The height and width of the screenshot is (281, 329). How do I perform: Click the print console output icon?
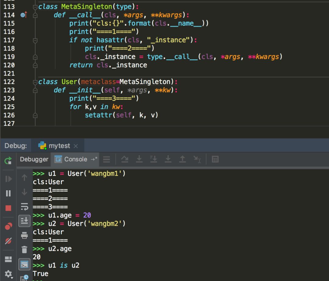coord(24,235)
